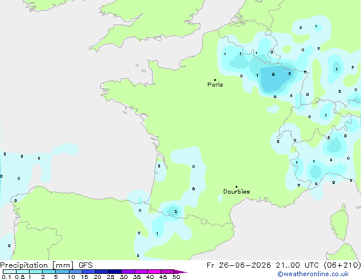Click the '3' precipitation value beside the 6
The height and width of the screenshot is (279, 361).
tap(289, 73)
